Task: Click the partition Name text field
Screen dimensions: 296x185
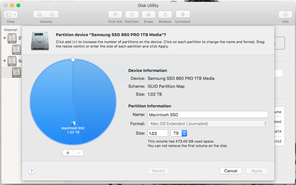Action: click(208, 115)
